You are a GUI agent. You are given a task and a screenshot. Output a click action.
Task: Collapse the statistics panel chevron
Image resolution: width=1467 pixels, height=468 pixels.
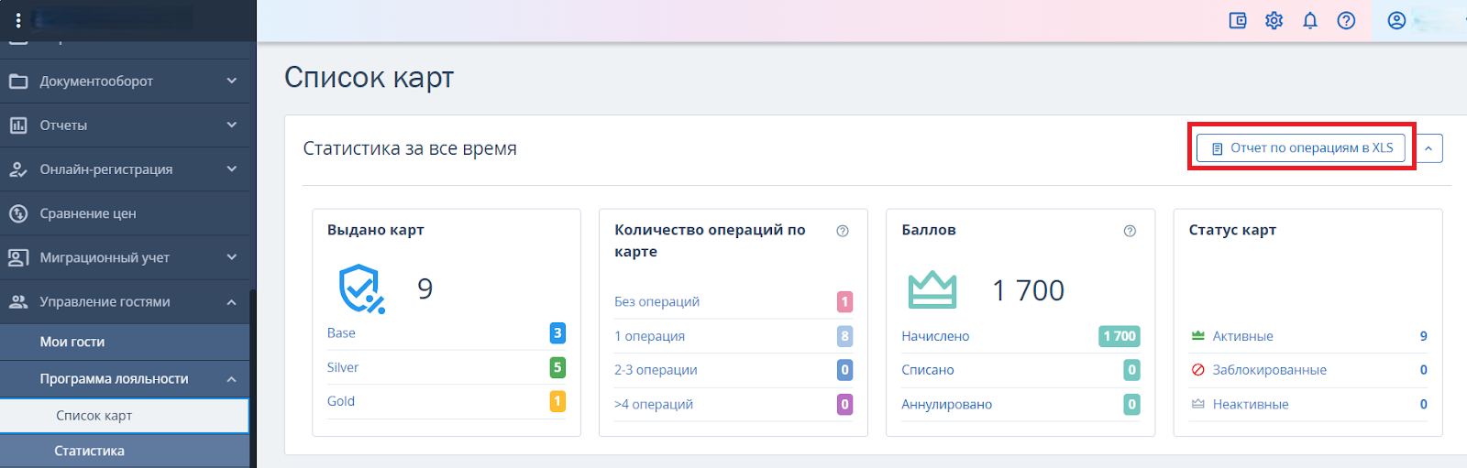(1428, 148)
